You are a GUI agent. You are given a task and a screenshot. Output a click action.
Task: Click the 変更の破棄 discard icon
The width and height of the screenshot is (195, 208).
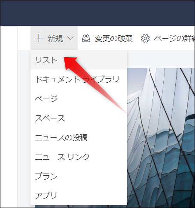(86, 38)
